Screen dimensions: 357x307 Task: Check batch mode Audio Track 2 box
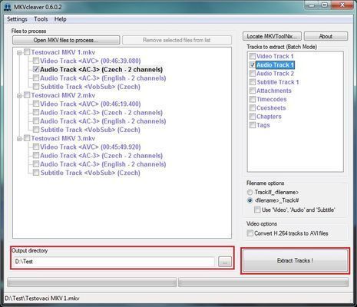[253, 74]
